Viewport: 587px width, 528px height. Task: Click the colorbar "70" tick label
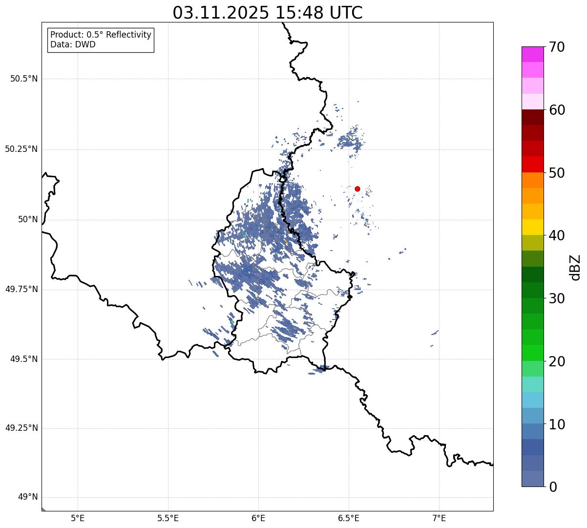(557, 47)
